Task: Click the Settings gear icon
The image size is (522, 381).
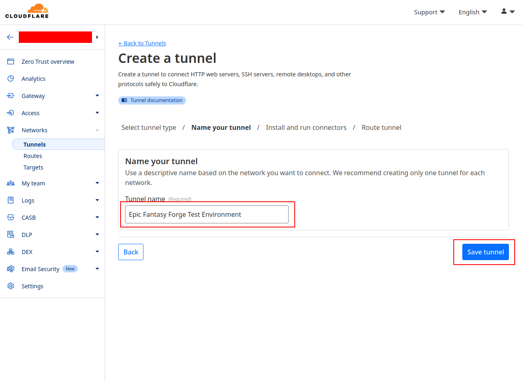Action: [x=11, y=286]
